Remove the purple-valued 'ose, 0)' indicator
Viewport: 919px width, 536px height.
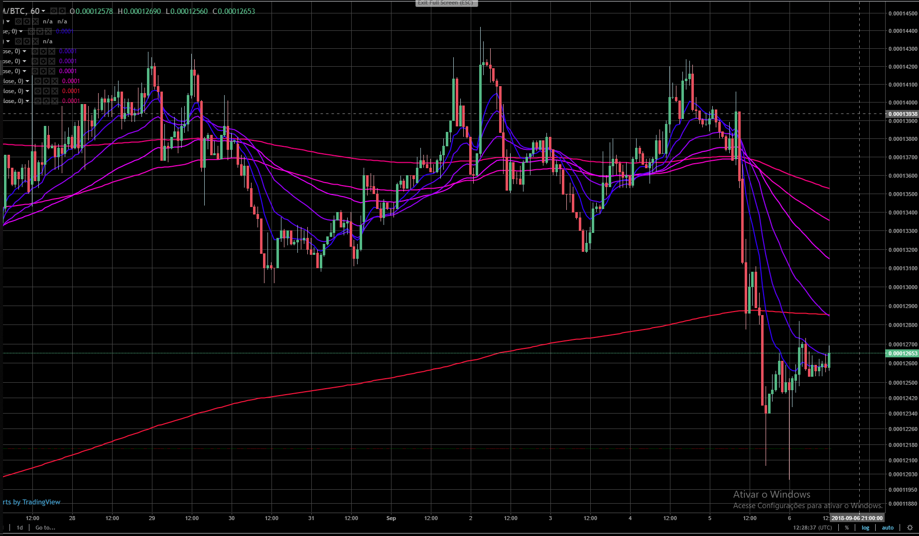52,61
